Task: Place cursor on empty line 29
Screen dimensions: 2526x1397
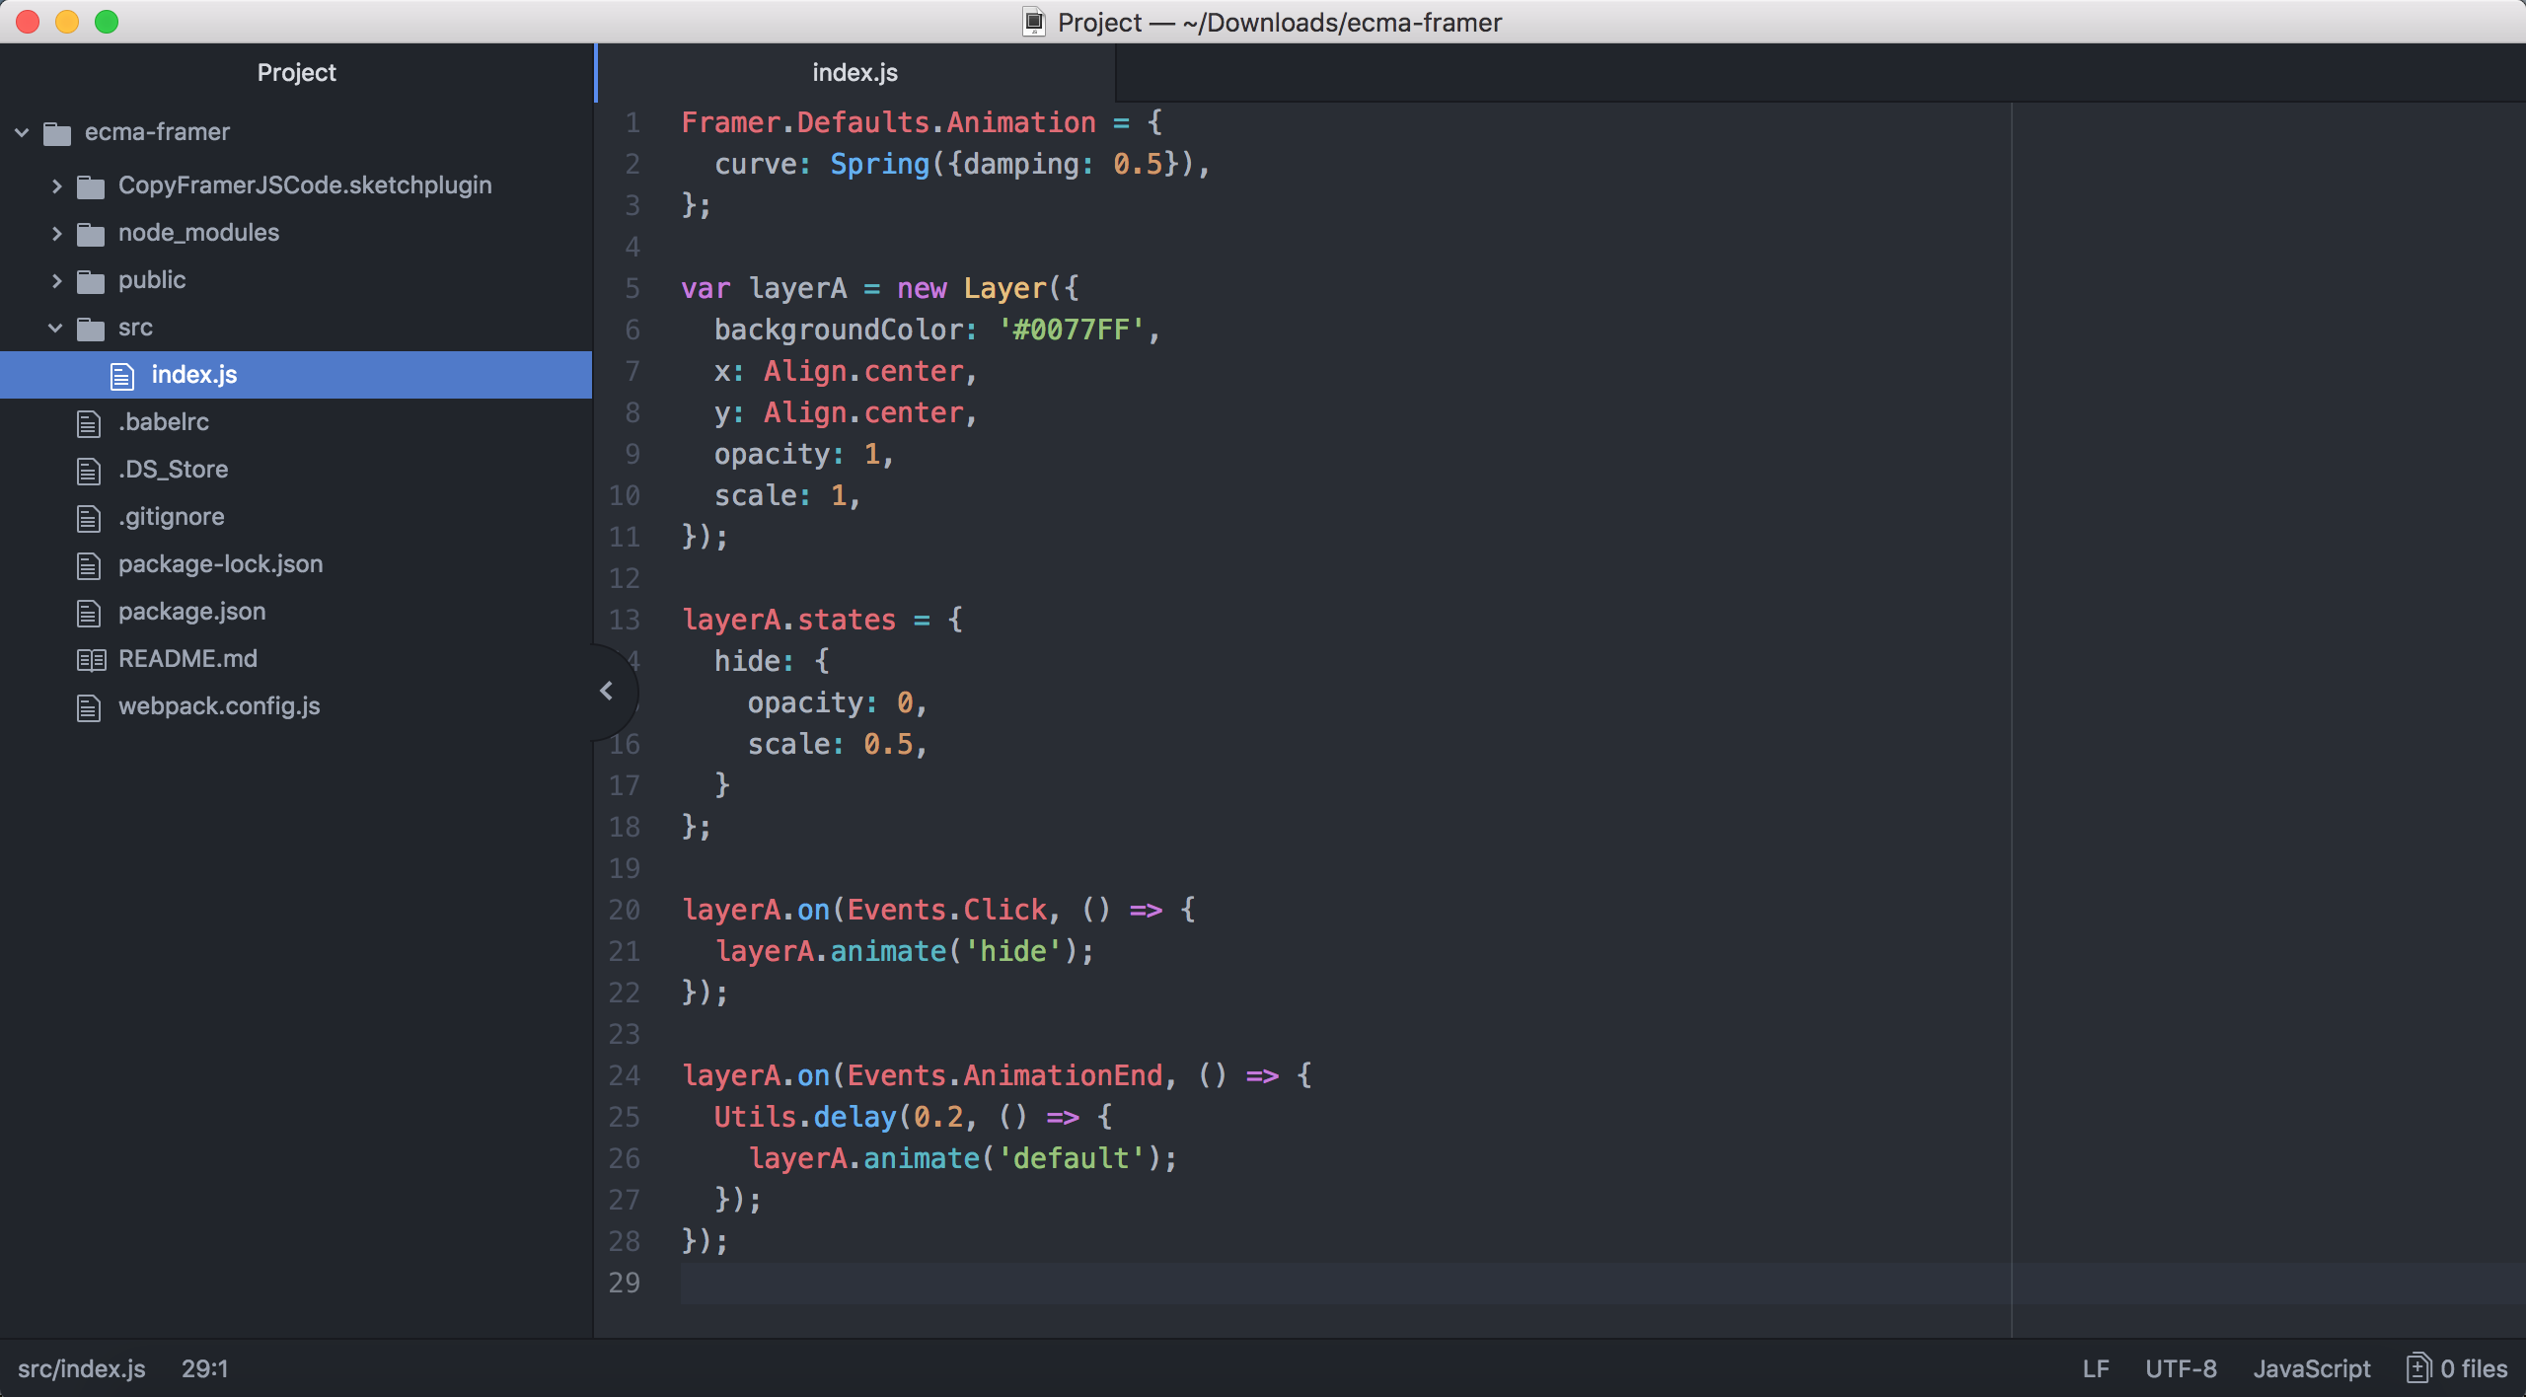Action: 1602,1283
